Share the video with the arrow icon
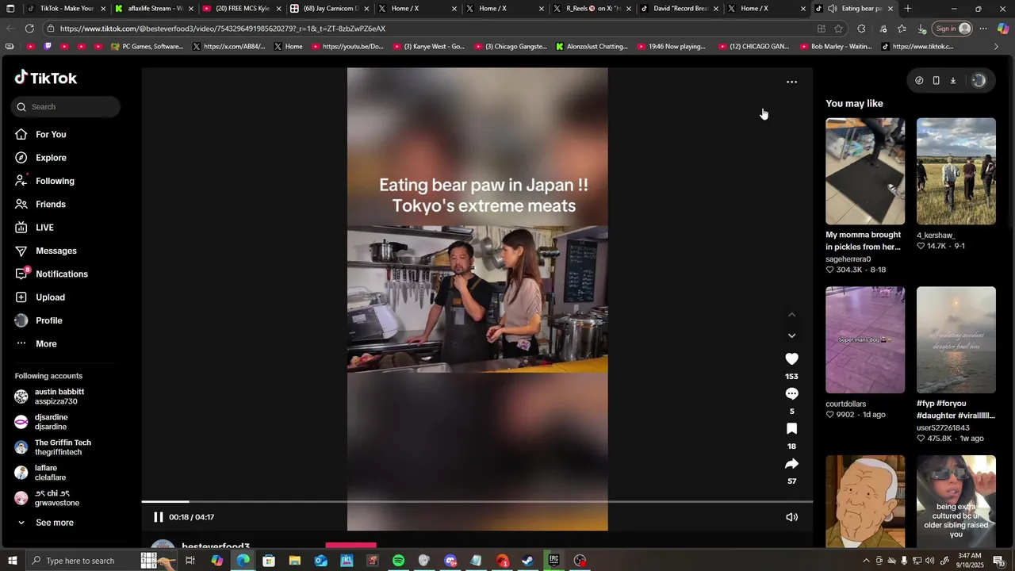 point(791,464)
